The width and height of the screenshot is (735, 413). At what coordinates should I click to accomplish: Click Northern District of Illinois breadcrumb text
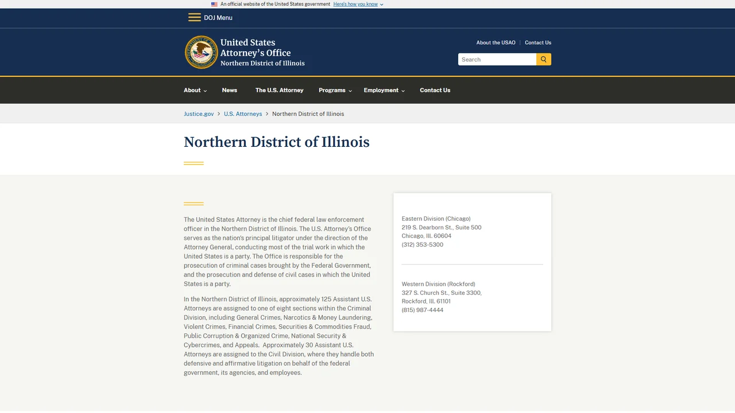tap(308, 114)
